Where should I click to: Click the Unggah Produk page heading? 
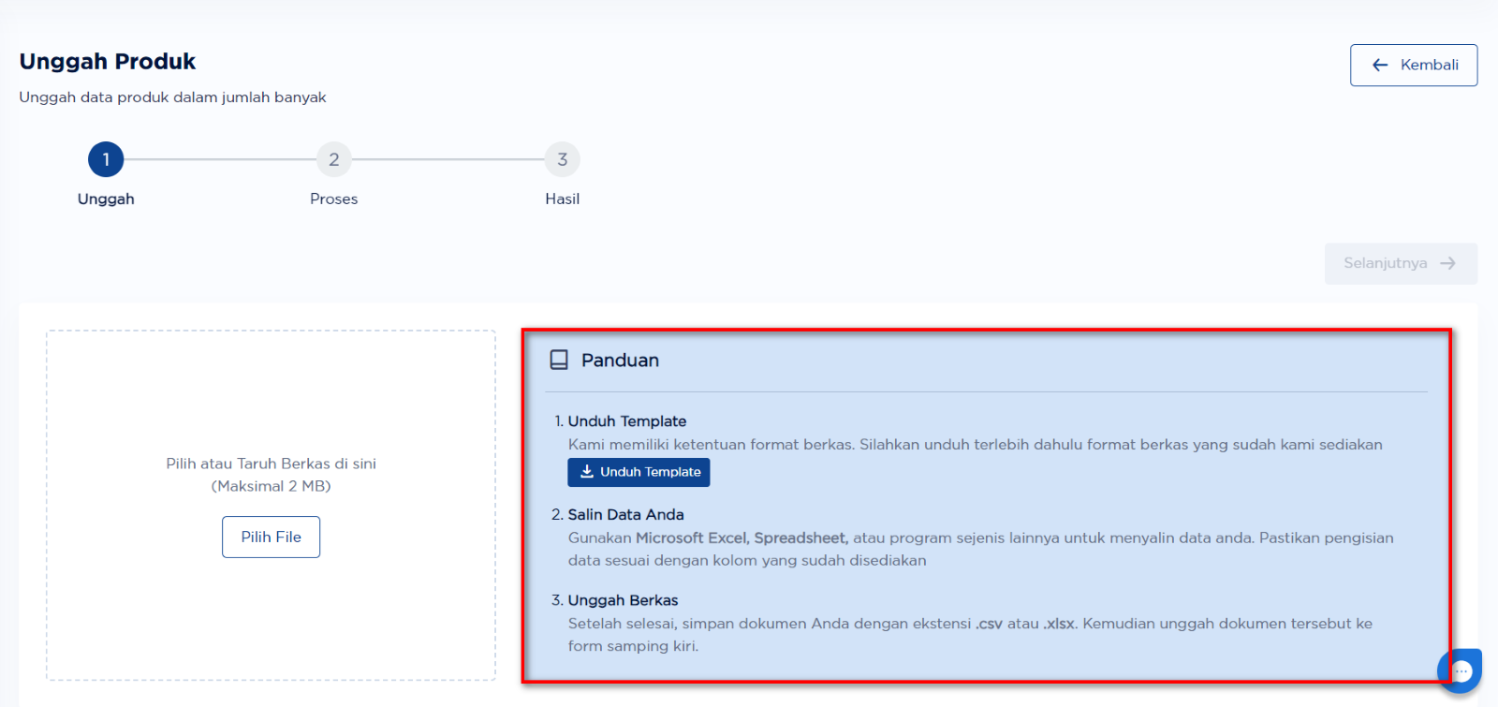click(x=108, y=62)
